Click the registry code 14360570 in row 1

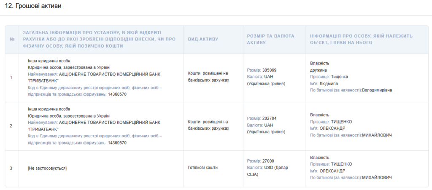[x=117, y=94]
